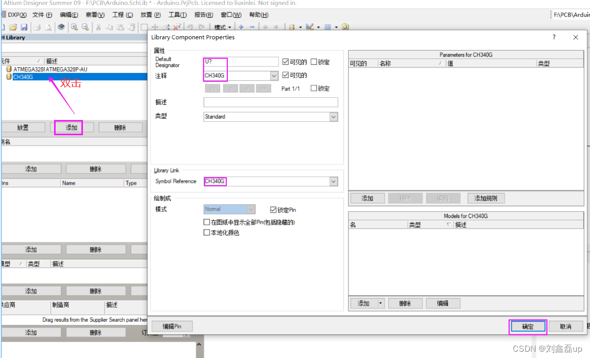The height and width of the screenshot is (358, 590).
Task: Zoom in with the magnifier plus icon
Action: coord(74,27)
